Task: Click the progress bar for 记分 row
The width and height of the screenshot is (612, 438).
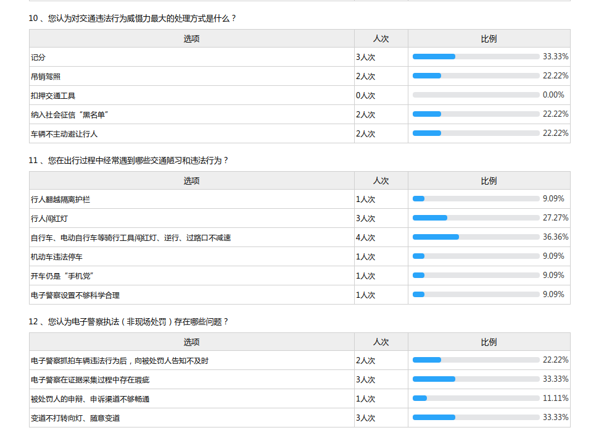Action: (476, 57)
